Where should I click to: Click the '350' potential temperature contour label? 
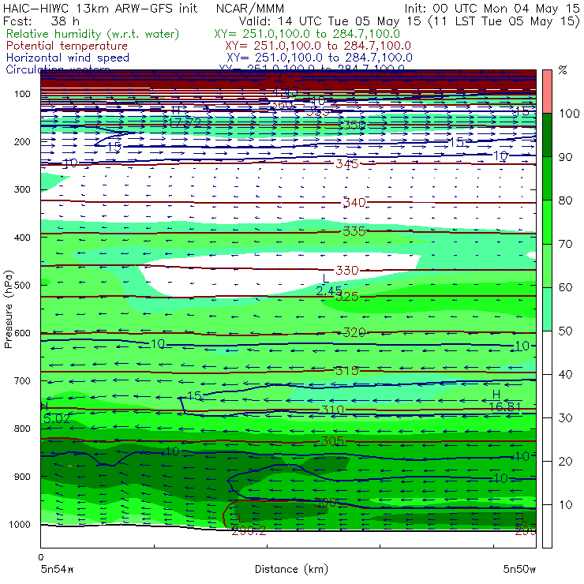(354, 125)
